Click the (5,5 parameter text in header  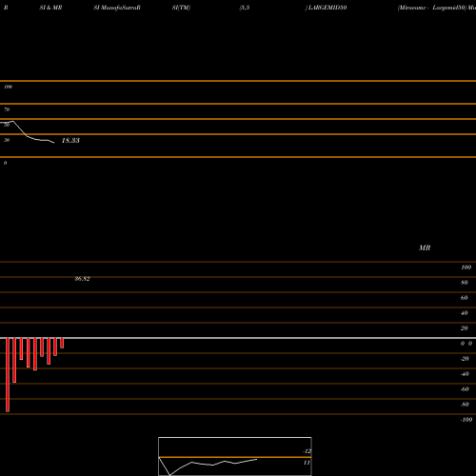245,8
